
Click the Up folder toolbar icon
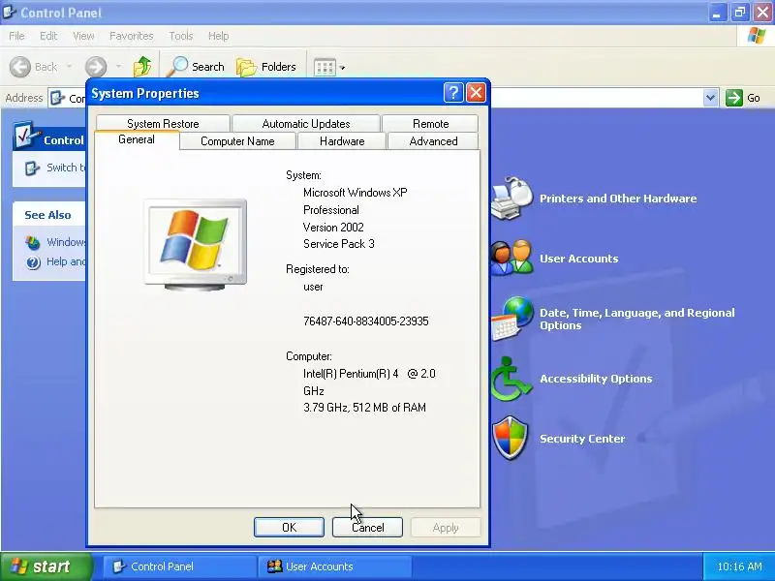pyautogui.click(x=142, y=67)
